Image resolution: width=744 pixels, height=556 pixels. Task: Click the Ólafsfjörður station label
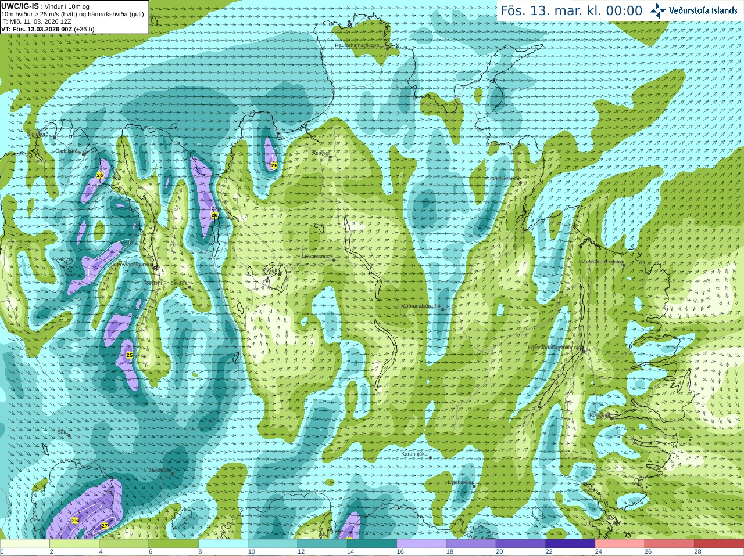coord(69,151)
